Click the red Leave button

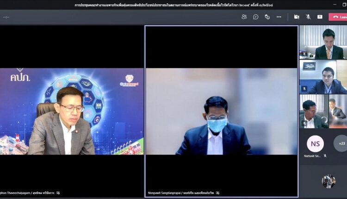pos(338,17)
